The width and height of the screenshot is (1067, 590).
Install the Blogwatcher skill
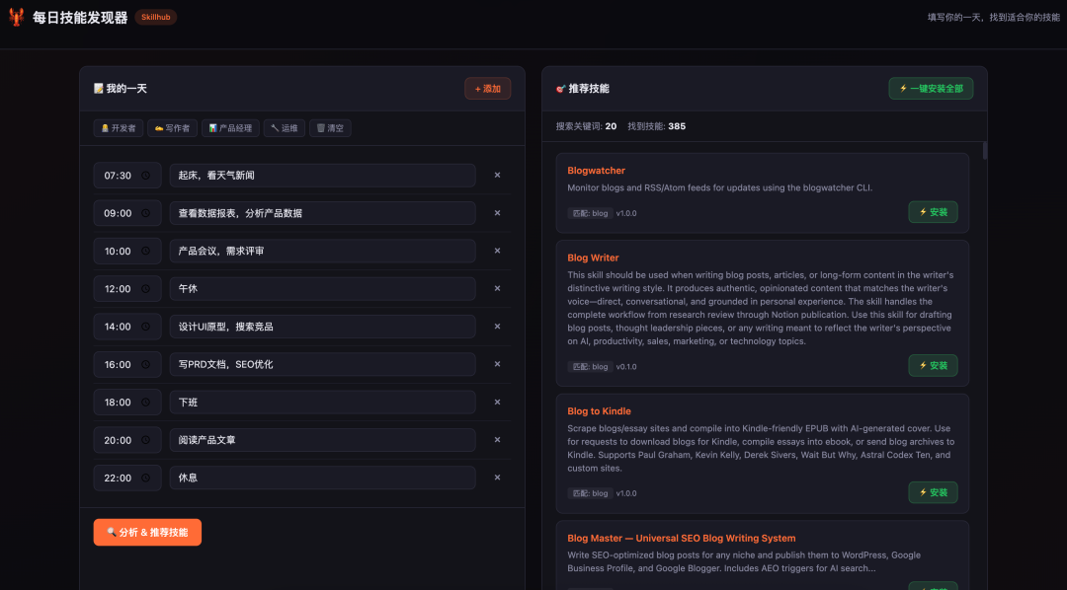click(x=933, y=212)
